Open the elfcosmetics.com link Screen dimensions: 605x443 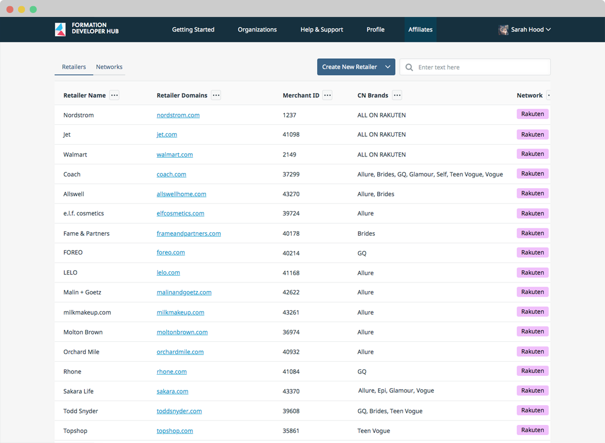[180, 213]
